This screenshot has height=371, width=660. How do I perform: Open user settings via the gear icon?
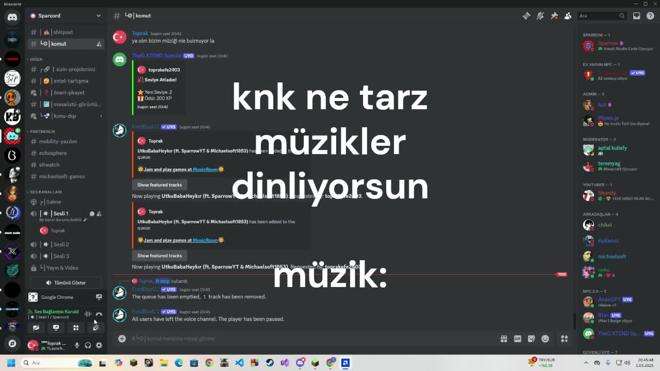100,345
